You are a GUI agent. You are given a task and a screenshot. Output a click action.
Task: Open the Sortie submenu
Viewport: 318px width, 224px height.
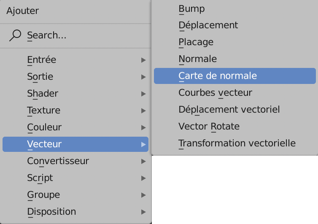click(x=76, y=77)
